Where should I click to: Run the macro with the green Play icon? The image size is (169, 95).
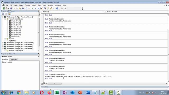pyautogui.click(x=33, y=8)
